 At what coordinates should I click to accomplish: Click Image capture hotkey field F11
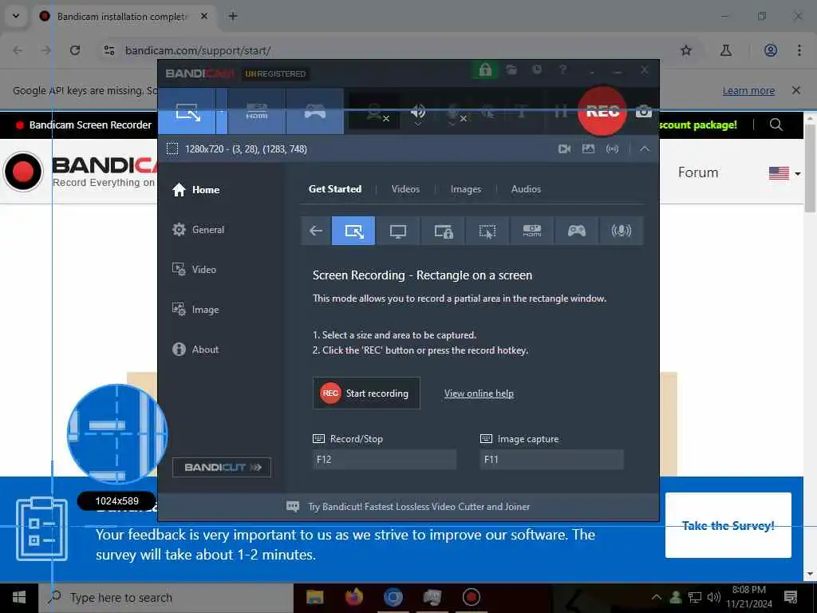(551, 460)
